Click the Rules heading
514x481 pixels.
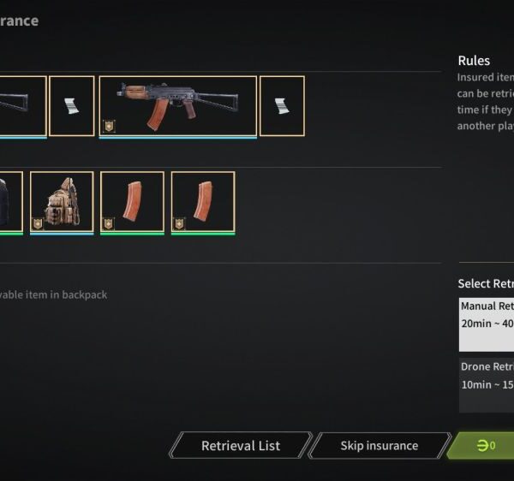pos(474,61)
